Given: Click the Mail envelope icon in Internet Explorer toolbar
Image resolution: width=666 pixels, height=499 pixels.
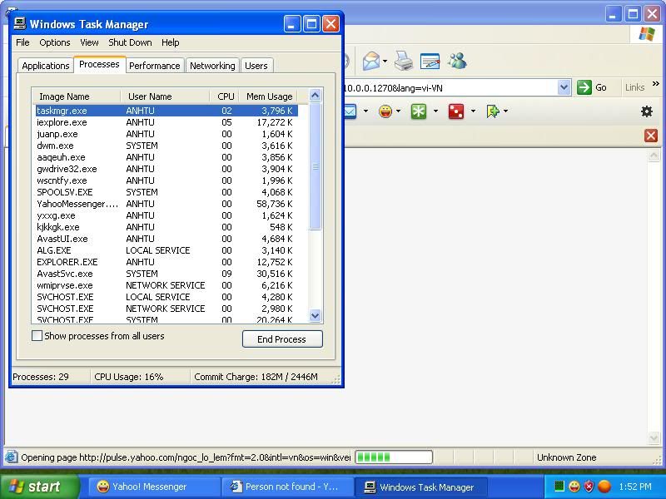Looking at the screenshot, I should [x=371, y=61].
